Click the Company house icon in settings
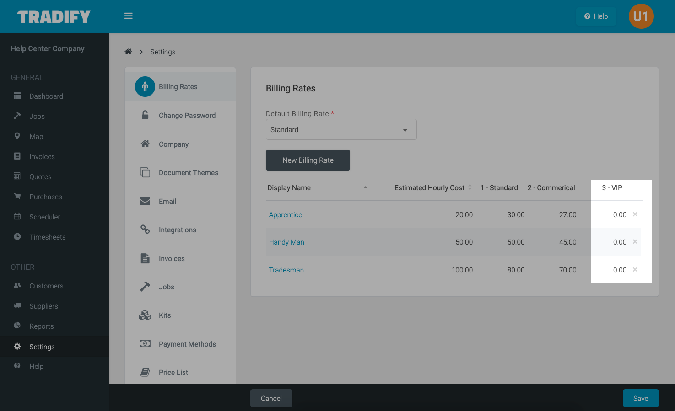This screenshot has height=411, width=675. [x=145, y=144]
